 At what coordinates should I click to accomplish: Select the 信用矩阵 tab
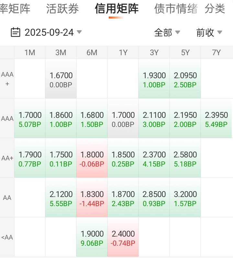pos(116,9)
